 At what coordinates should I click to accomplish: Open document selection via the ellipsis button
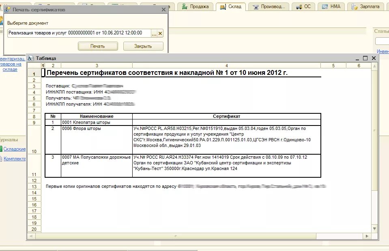(x=154, y=34)
